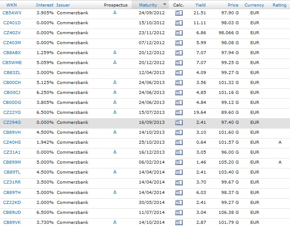Open bond CB5WME details
This screenshot has width=290, height=226.
[x=12, y=62]
